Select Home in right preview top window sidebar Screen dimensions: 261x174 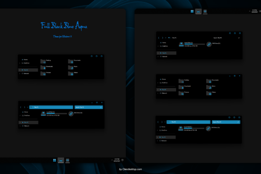coord(163,43)
